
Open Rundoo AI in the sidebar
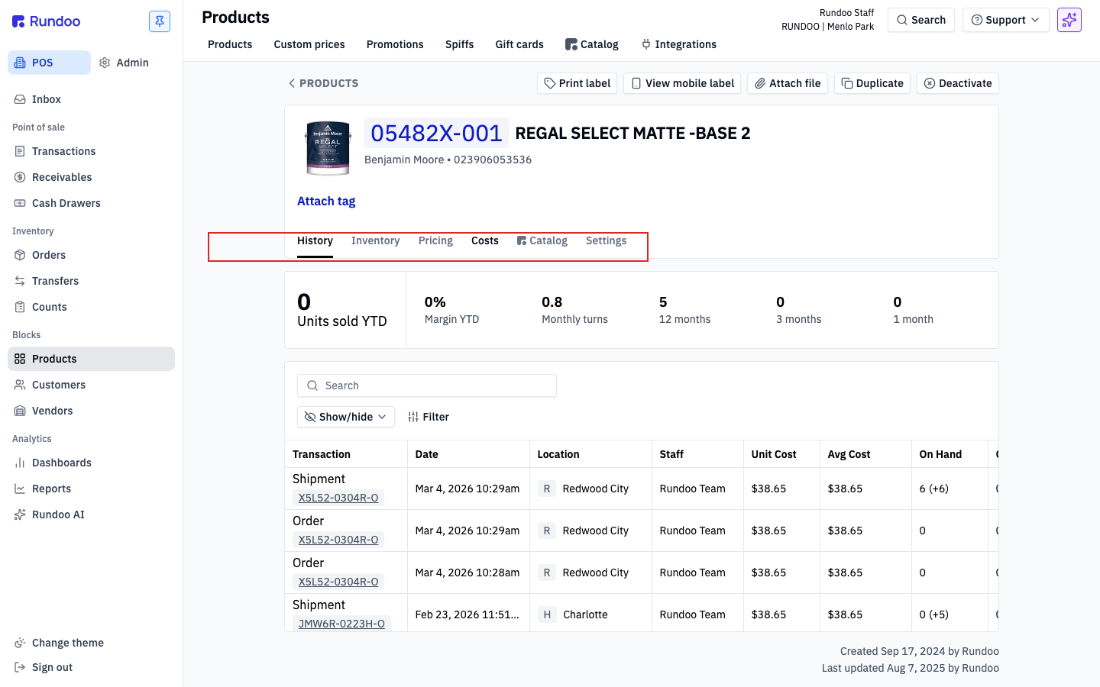tap(91, 514)
